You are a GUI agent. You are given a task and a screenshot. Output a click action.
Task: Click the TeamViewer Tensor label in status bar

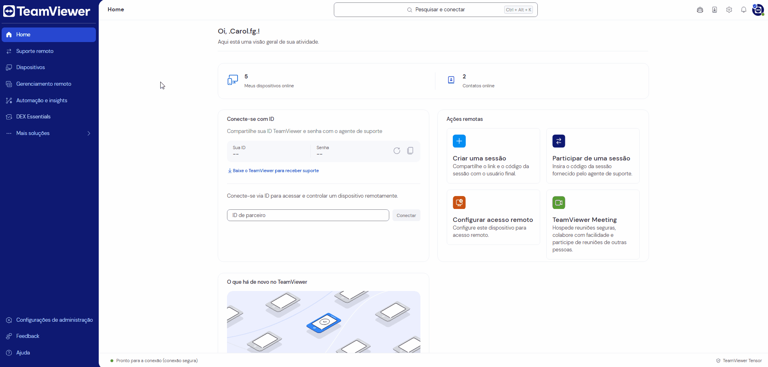[743, 361]
